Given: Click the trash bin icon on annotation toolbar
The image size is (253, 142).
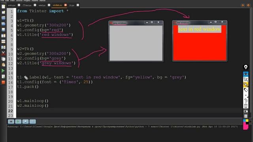Looking at the screenshot, I should coord(245,106).
